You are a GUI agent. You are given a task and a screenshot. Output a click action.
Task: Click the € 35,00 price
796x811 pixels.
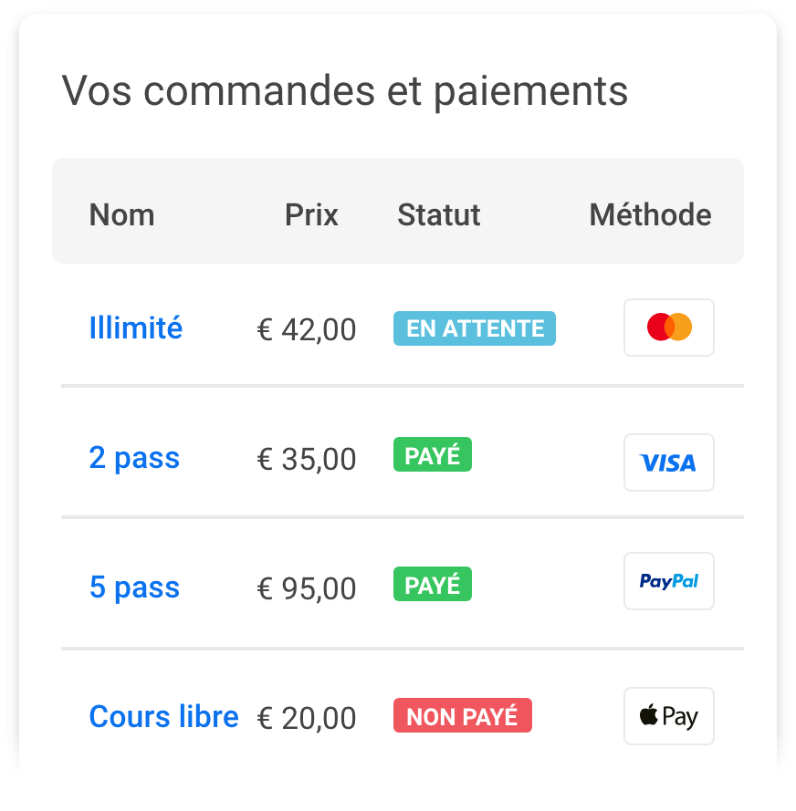tap(307, 459)
